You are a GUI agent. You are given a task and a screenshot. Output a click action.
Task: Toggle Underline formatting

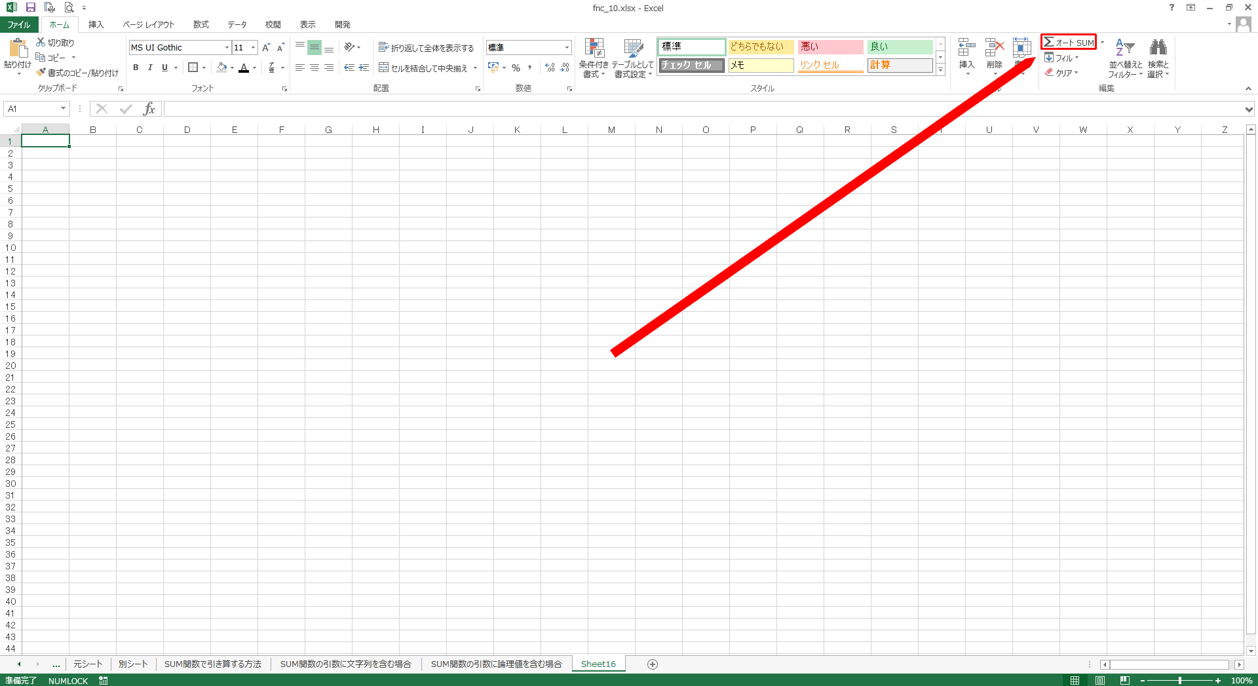(164, 67)
